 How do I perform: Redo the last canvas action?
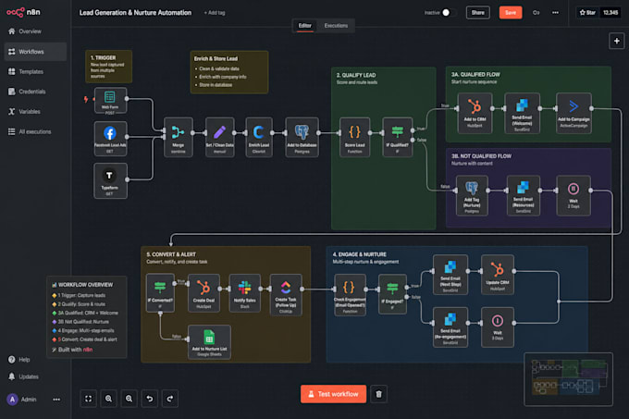[170, 399]
